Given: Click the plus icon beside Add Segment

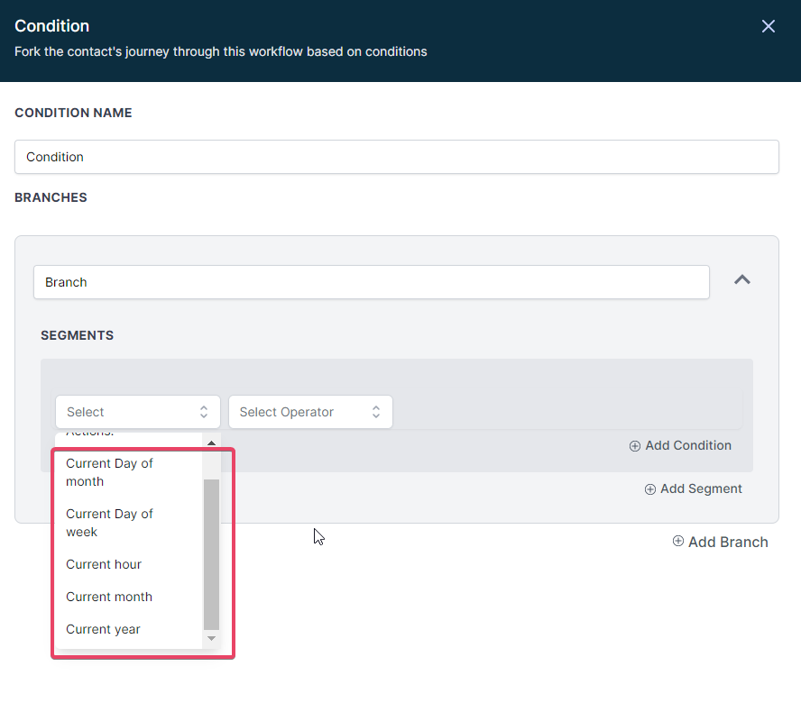Looking at the screenshot, I should 650,488.
